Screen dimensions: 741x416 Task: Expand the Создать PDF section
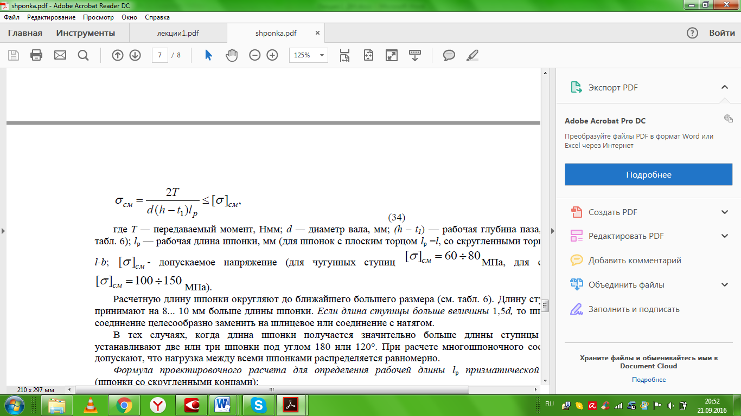click(724, 212)
